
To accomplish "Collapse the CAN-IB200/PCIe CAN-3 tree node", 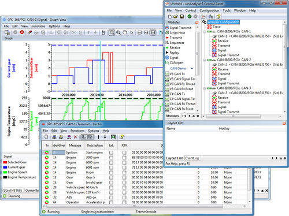I will (205, 88).
